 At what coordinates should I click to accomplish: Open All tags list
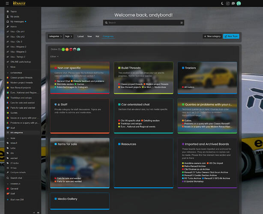point(13,168)
